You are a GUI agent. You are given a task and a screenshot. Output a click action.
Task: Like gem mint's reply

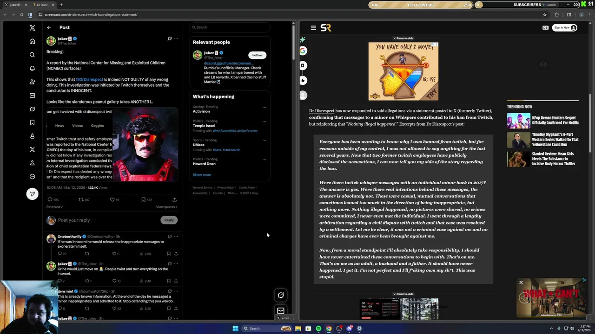pyautogui.click(x=114, y=308)
